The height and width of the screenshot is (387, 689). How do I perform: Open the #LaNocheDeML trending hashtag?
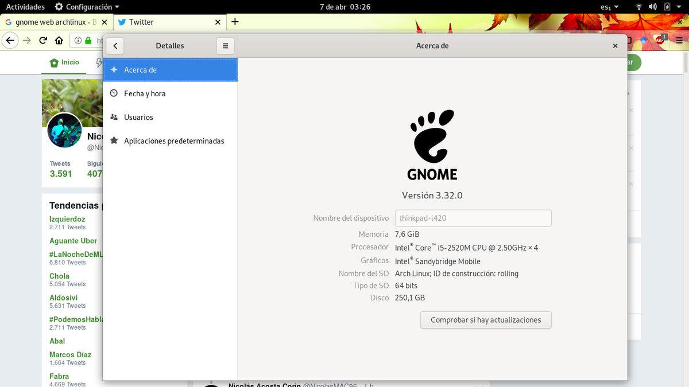(x=76, y=254)
